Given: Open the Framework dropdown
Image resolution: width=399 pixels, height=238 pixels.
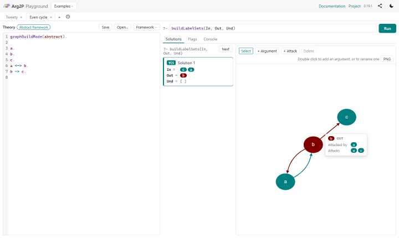Looking at the screenshot, I should click(x=146, y=27).
